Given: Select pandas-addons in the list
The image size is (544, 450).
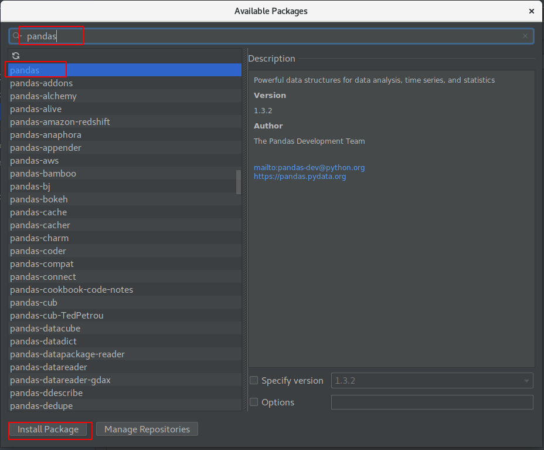Looking at the screenshot, I should (x=125, y=83).
